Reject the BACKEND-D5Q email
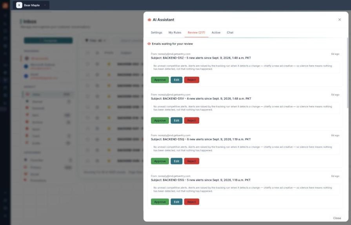 pos(192,161)
